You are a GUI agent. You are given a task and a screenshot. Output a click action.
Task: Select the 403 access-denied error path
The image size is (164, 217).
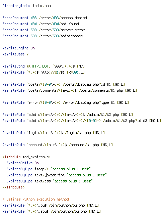point(63,18)
